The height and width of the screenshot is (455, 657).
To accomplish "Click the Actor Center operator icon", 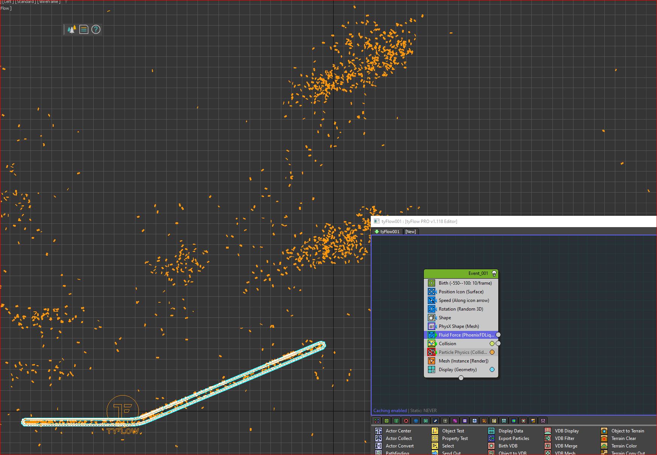I will [x=379, y=431].
